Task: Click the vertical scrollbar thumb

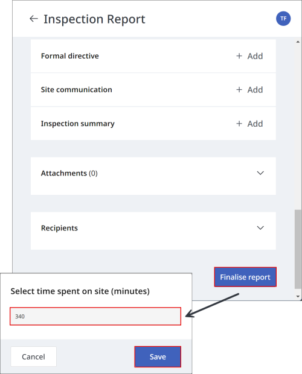Action: pyautogui.click(x=298, y=249)
